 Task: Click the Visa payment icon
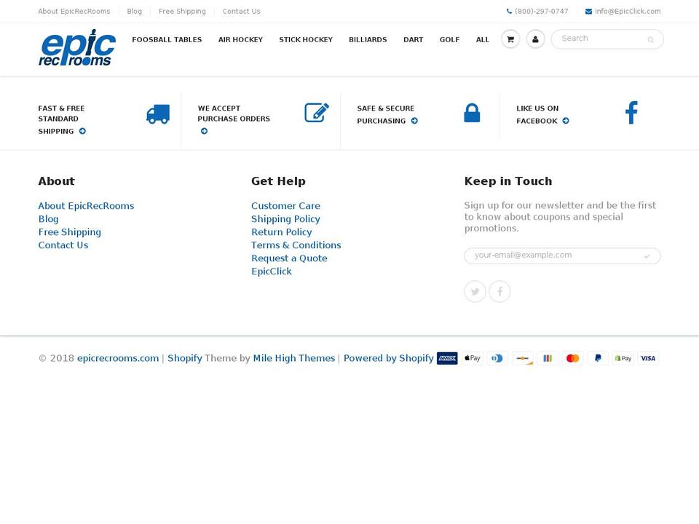648,358
